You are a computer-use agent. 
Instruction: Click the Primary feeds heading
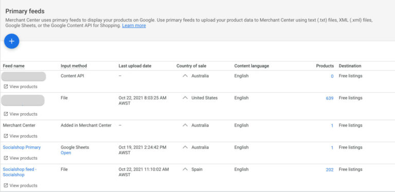tap(25, 11)
